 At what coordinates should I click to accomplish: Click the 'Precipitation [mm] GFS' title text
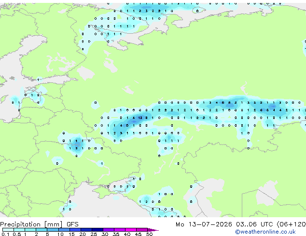point(39,224)
